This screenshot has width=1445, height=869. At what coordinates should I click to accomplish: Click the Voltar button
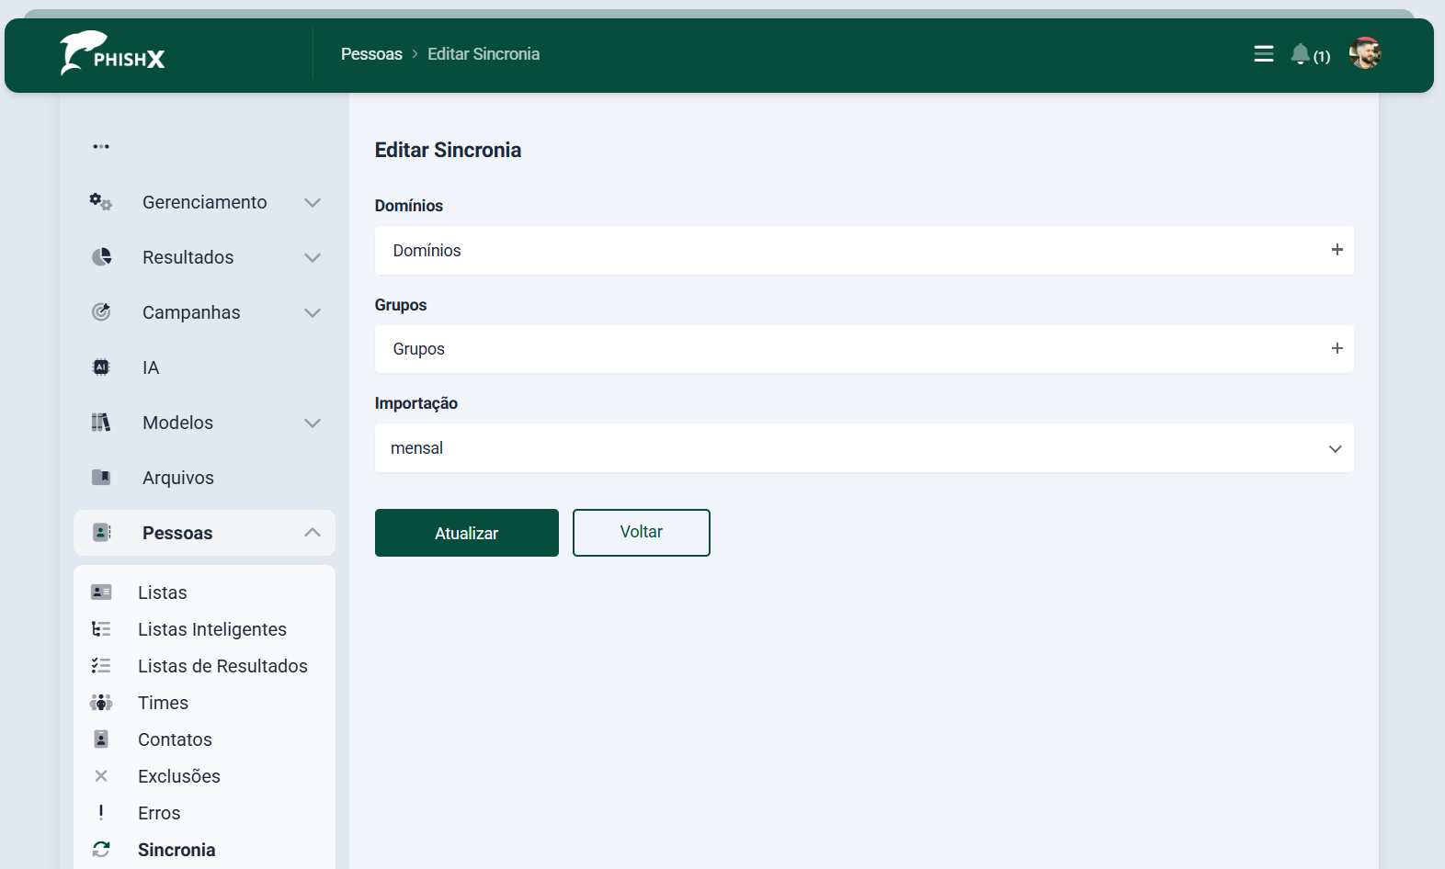tap(641, 533)
